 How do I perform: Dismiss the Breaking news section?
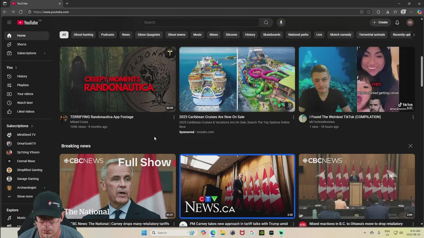[x=410, y=146]
